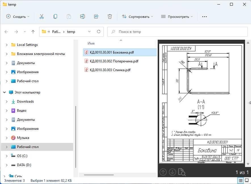Select file КД.0010.30.003 Спинка.pdf

coord(110,70)
